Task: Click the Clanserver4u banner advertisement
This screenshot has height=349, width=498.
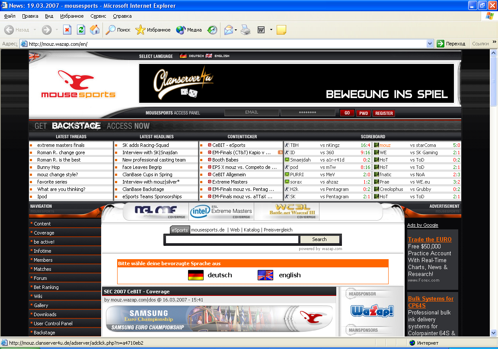Action: coord(297,83)
